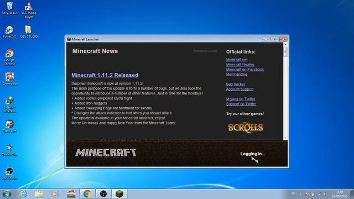The height and width of the screenshot is (199, 354).
Task: Open the Support on Twitter link
Action: 241,104
